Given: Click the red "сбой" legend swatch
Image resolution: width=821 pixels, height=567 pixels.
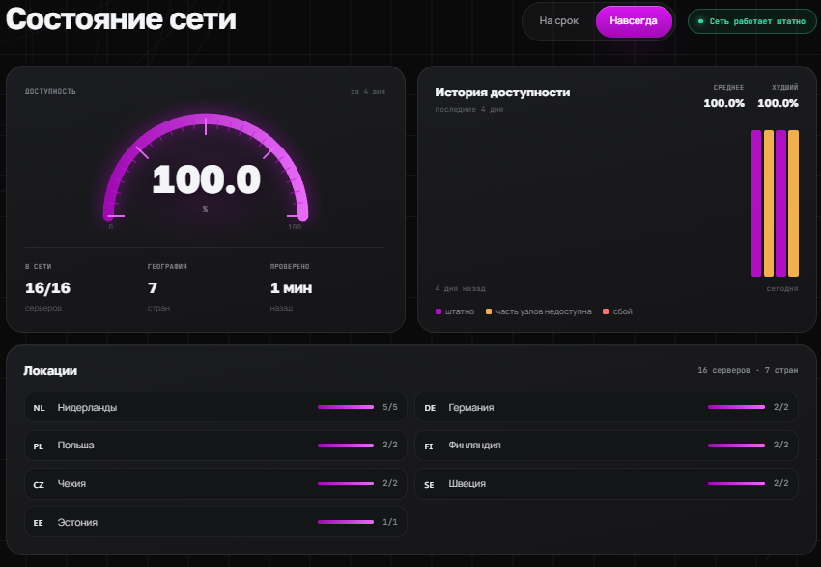Looking at the screenshot, I should click(x=606, y=311).
